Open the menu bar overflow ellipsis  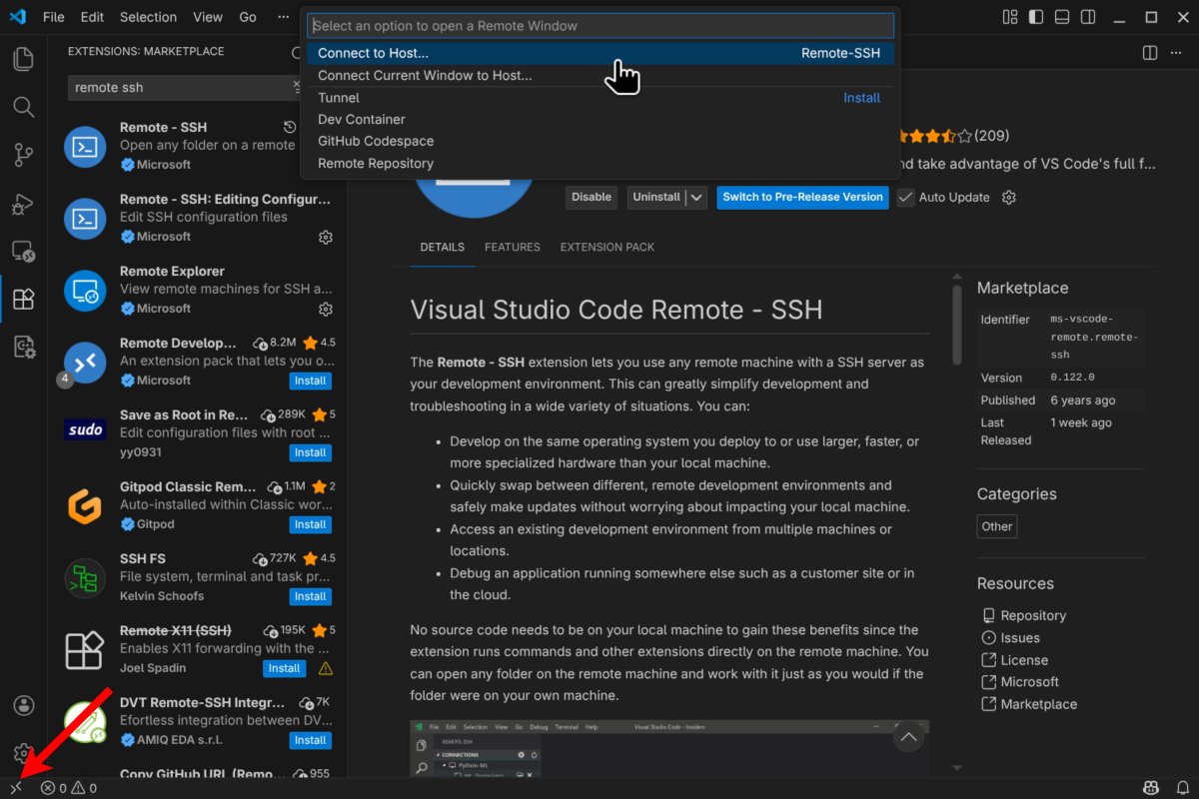(283, 17)
